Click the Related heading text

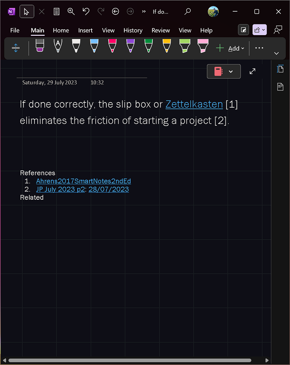(x=32, y=197)
